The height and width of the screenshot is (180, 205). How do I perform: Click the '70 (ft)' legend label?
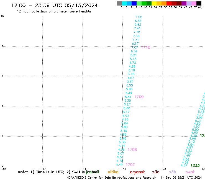(x=198, y=7)
